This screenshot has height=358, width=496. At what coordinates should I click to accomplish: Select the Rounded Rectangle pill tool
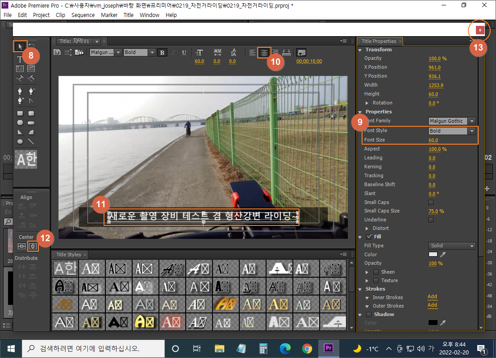31,123
